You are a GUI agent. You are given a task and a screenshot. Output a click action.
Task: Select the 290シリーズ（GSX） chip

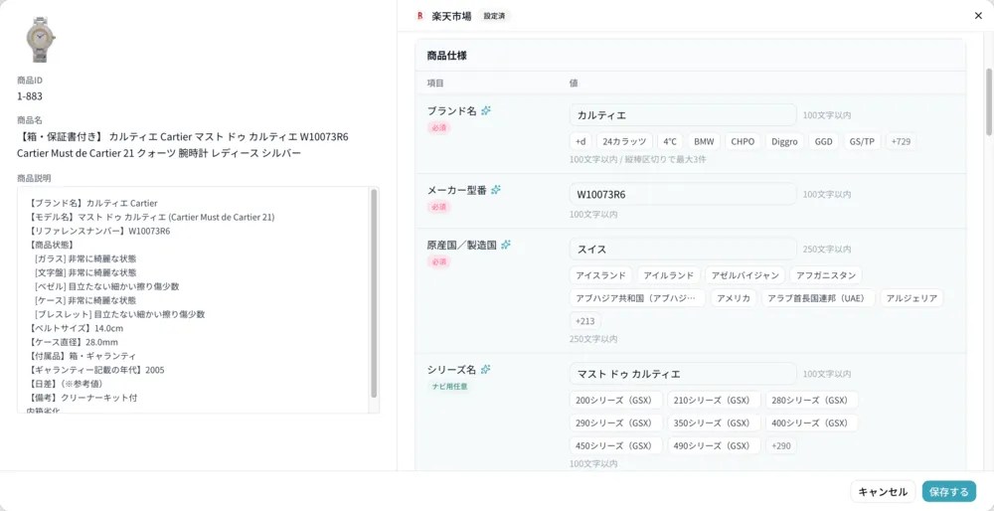click(616, 423)
